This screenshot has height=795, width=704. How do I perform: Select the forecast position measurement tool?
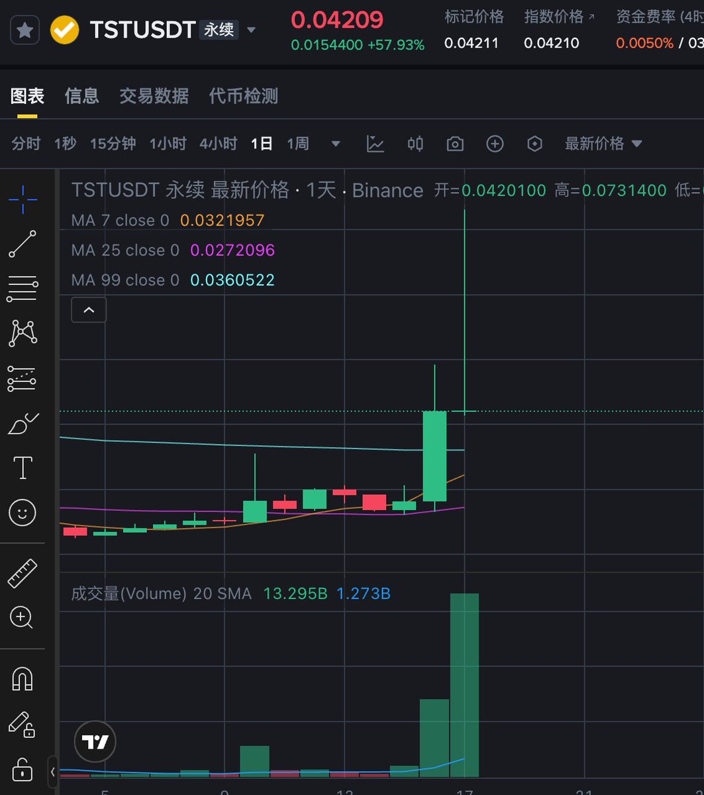tap(23, 378)
